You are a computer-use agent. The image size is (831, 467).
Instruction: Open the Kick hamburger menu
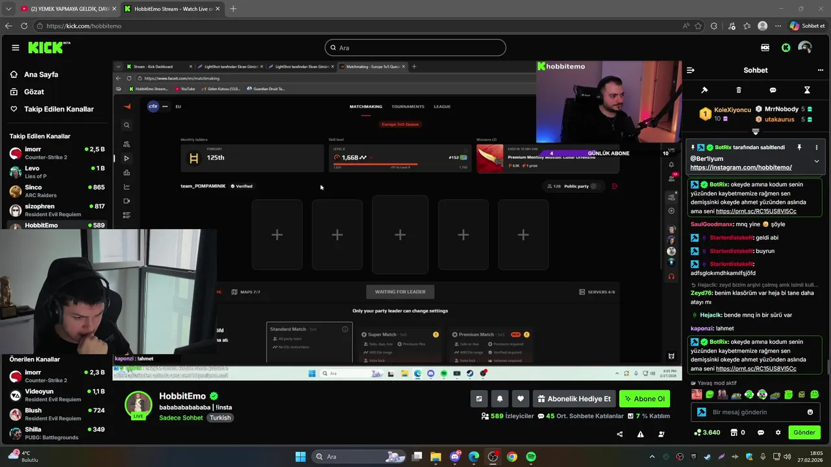point(15,47)
